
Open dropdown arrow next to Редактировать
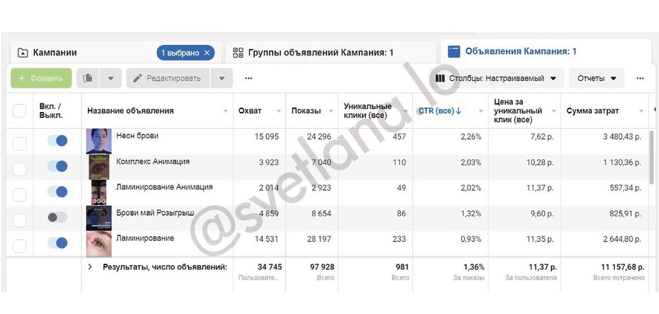coord(222,78)
